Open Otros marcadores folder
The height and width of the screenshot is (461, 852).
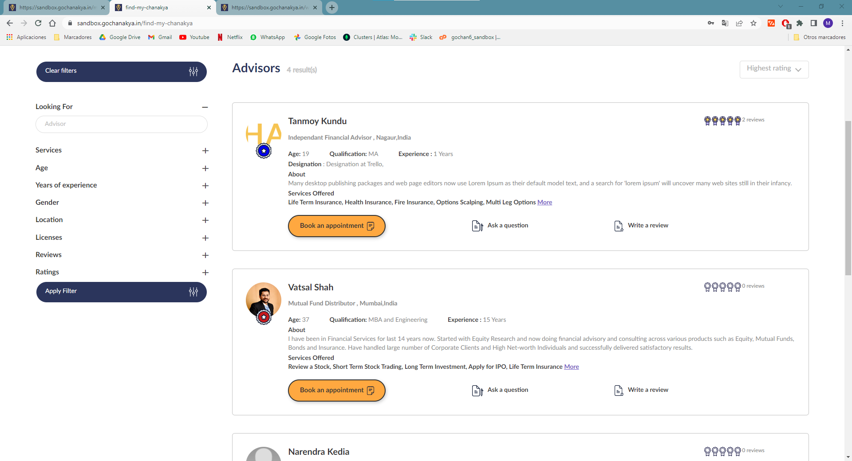point(819,37)
